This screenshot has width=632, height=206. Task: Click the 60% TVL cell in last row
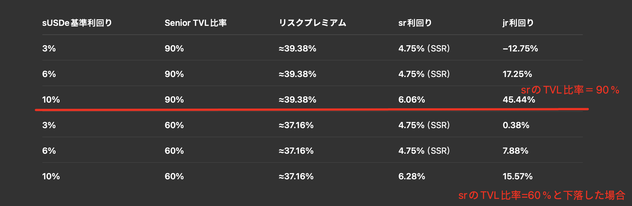click(174, 176)
